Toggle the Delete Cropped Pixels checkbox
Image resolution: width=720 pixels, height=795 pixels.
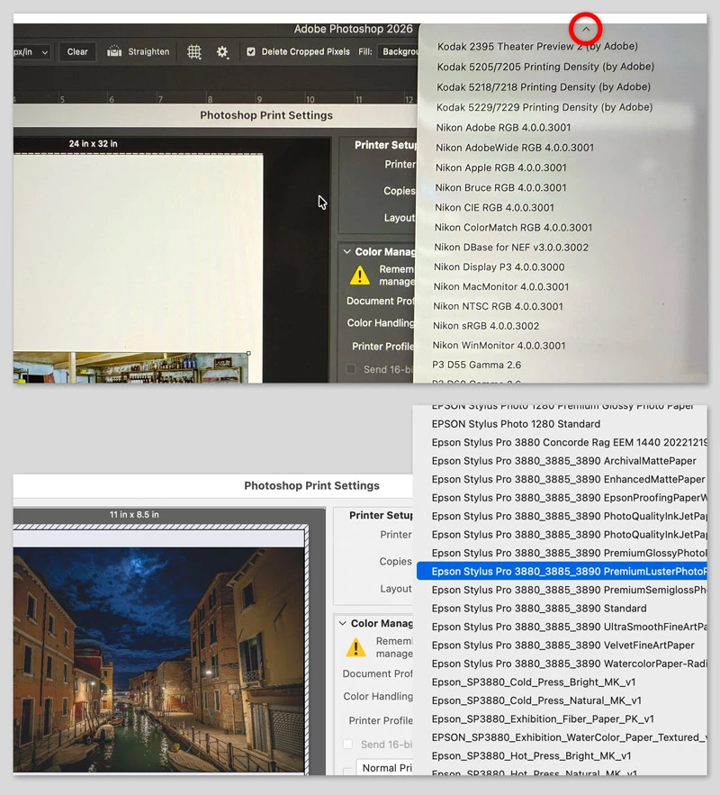click(251, 51)
